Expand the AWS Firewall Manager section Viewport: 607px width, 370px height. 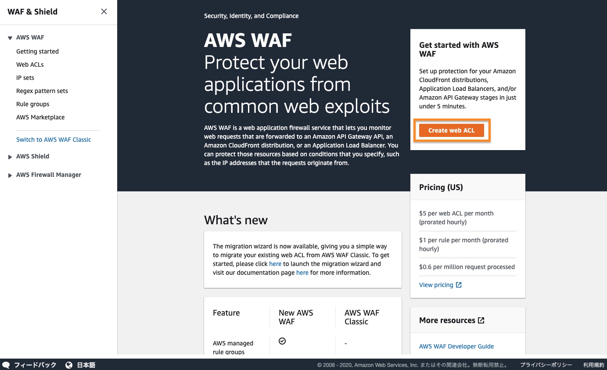coord(10,175)
